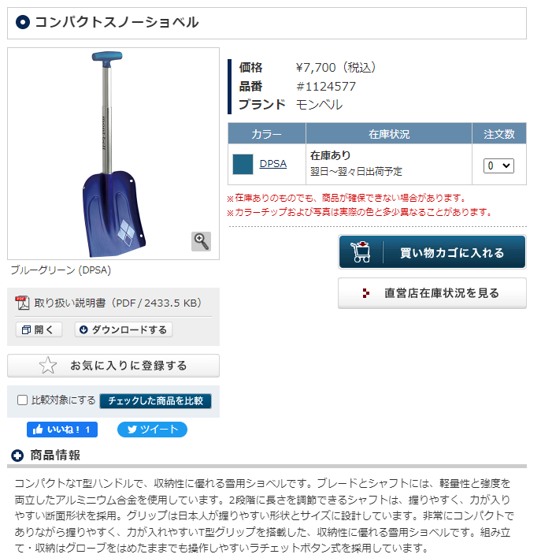Click the magnifier zoom icon on product image
The width and height of the screenshot is (541, 558).
click(x=201, y=241)
